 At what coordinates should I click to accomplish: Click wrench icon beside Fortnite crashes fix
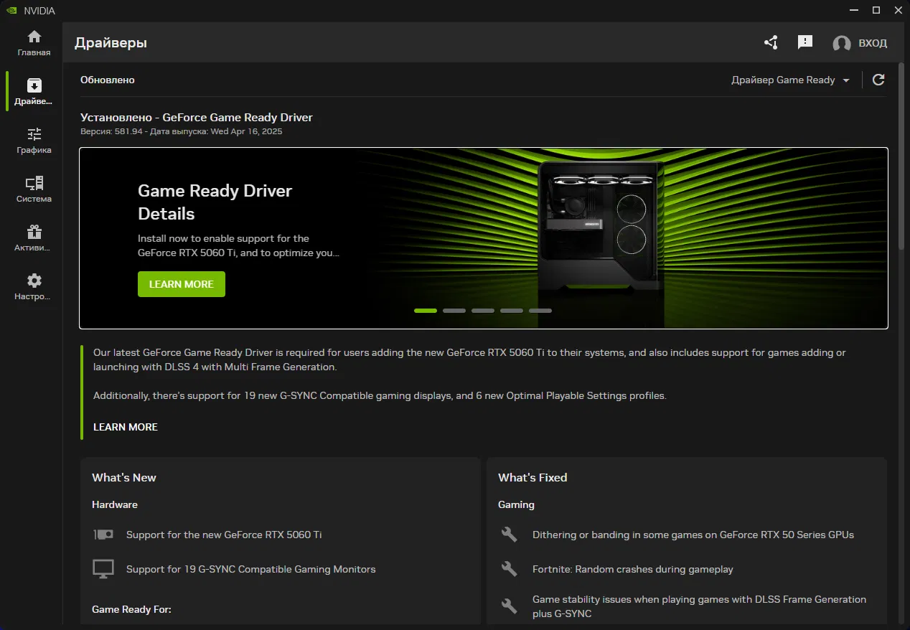point(509,569)
